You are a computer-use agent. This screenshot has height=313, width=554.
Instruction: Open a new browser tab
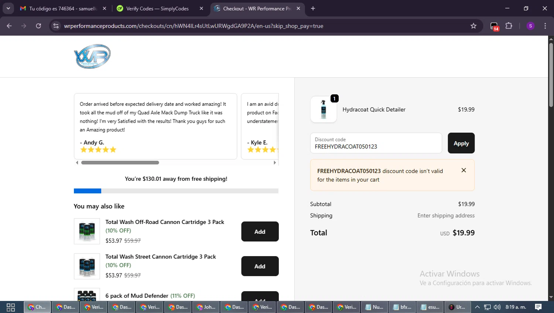click(x=313, y=8)
